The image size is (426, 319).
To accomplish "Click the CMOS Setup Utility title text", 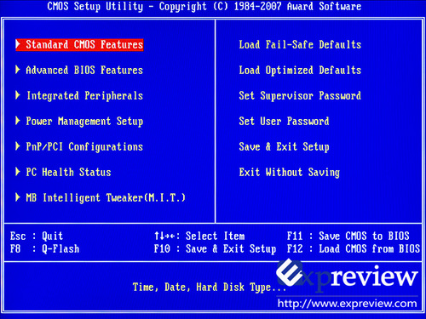I will pyautogui.click(x=204, y=7).
